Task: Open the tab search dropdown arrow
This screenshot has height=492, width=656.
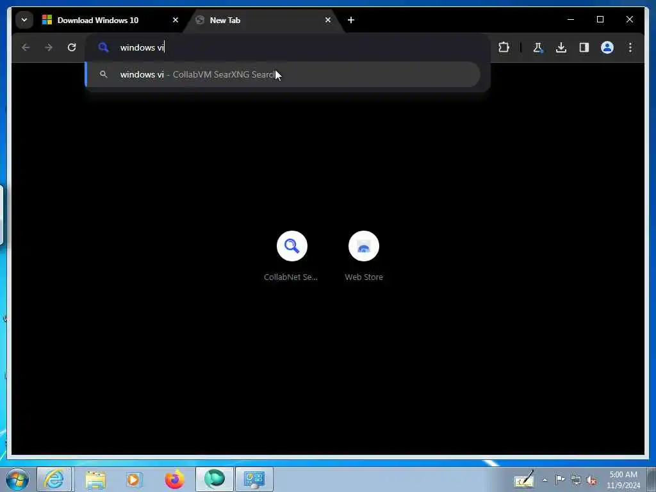Action: pyautogui.click(x=24, y=20)
